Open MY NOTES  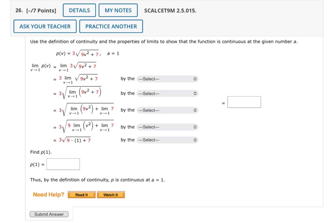click(118, 10)
